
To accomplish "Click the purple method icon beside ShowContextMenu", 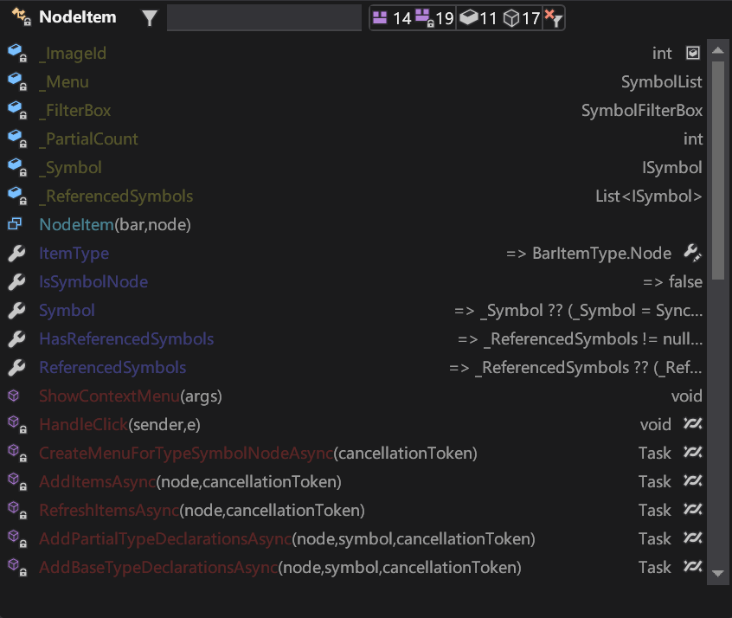I will [13, 396].
